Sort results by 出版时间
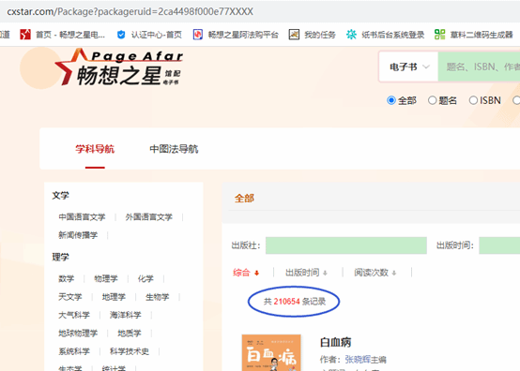 click(x=302, y=273)
